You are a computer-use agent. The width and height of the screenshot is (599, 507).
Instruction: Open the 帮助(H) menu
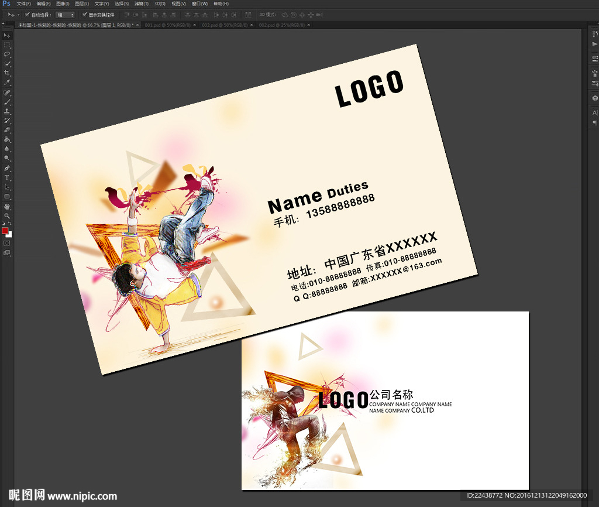point(221,4)
